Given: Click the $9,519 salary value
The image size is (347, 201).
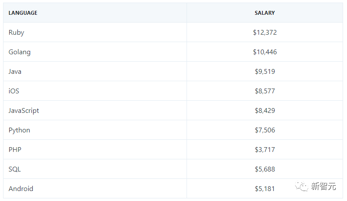Looking at the screenshot, I should click(x=265, y=72).
